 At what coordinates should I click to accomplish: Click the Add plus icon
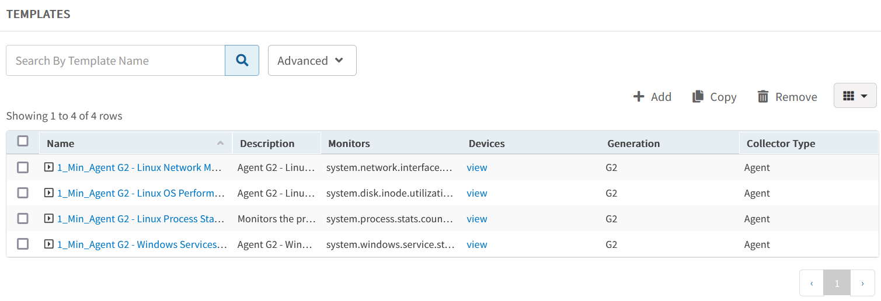tap(639, 97)
